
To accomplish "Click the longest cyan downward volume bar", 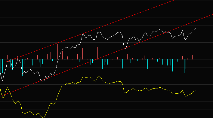I will (x=124, y=70).
